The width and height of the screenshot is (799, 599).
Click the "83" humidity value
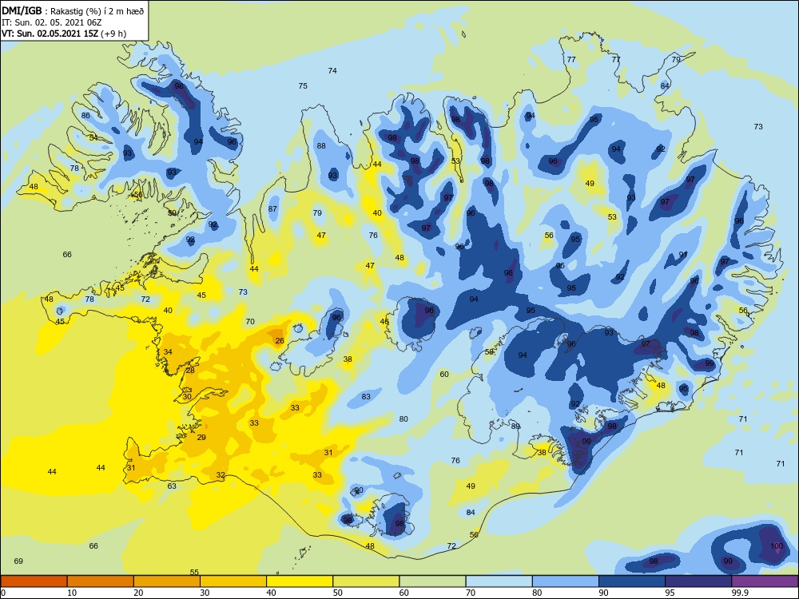366,397
